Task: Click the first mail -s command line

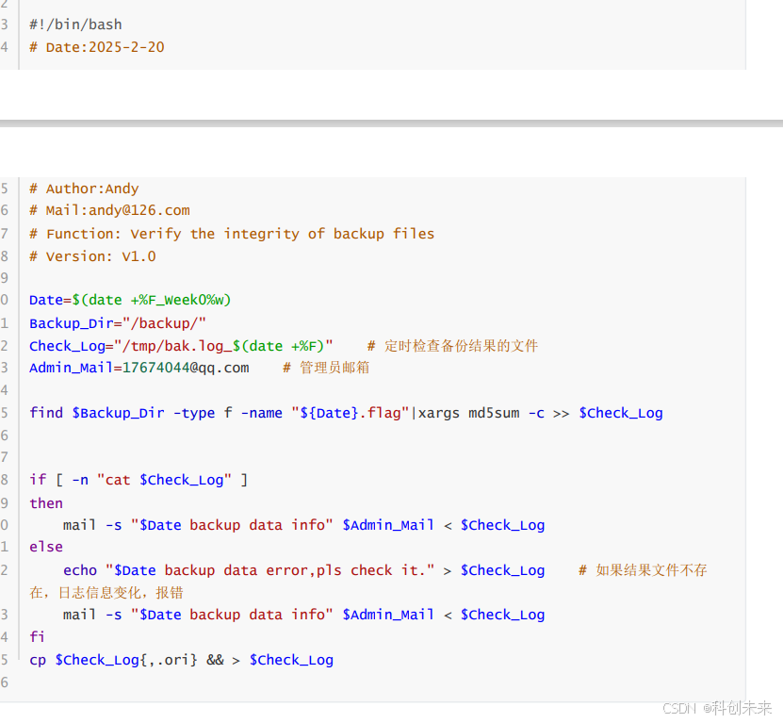Action: pos(303,525)
